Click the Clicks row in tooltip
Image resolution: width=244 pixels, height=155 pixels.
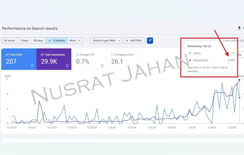[211, 53]
